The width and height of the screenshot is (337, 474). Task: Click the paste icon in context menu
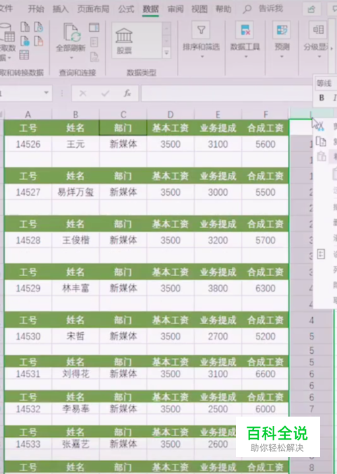(321, 156)
